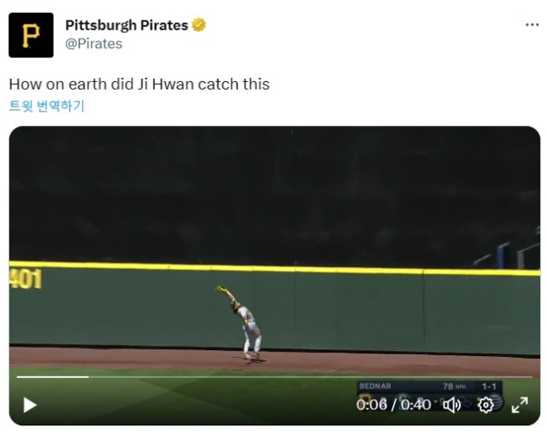The width and height of the screenshot is (547, 433).
Task: Click the outfielder catching in video
Action: pyautogui.click(x=243, y=323)
